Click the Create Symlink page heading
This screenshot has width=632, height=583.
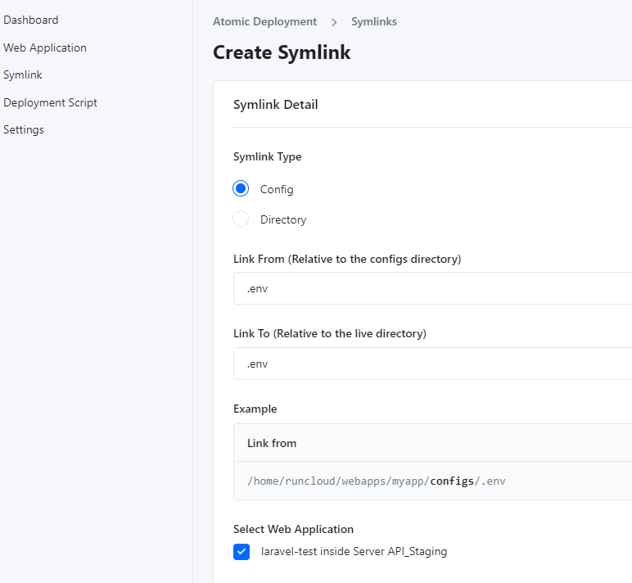pyautogui.click(x=282, y=52)
